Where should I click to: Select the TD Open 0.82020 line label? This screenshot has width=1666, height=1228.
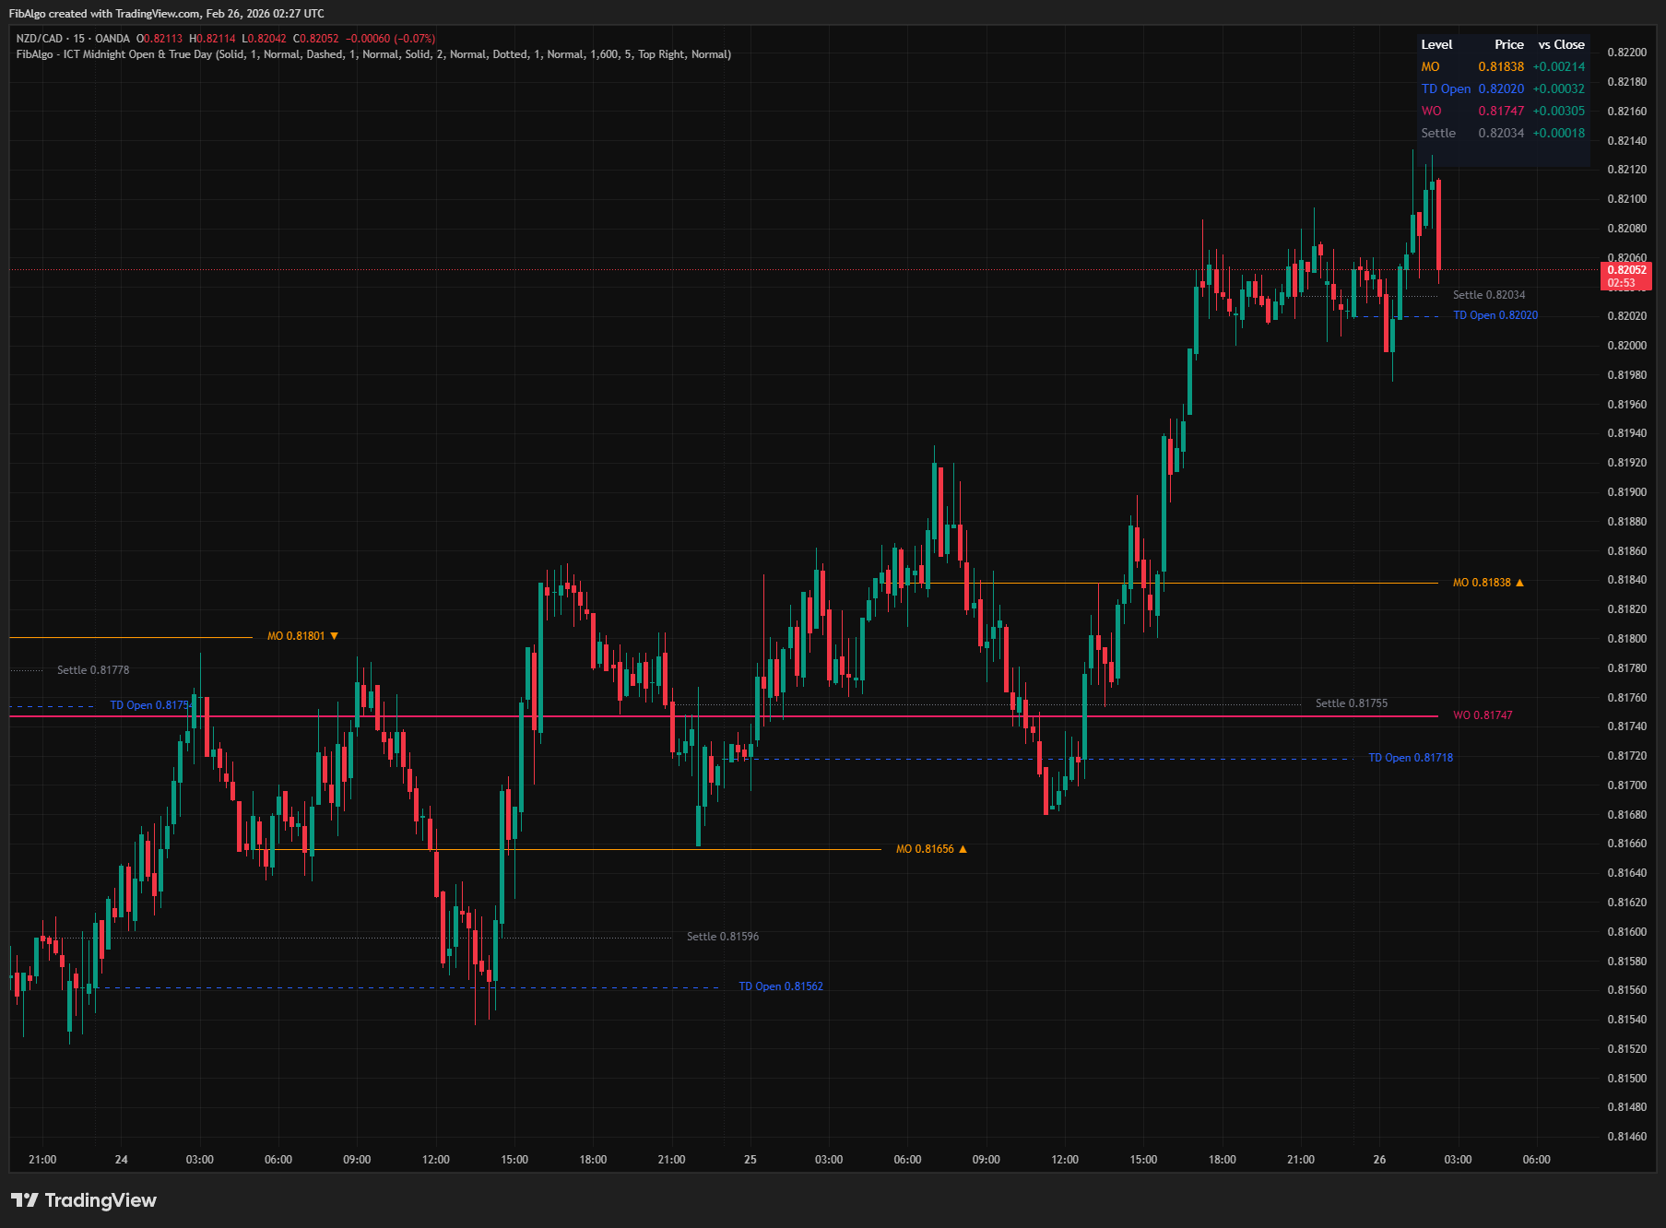pyautogui.click(x=1495, y=315)
